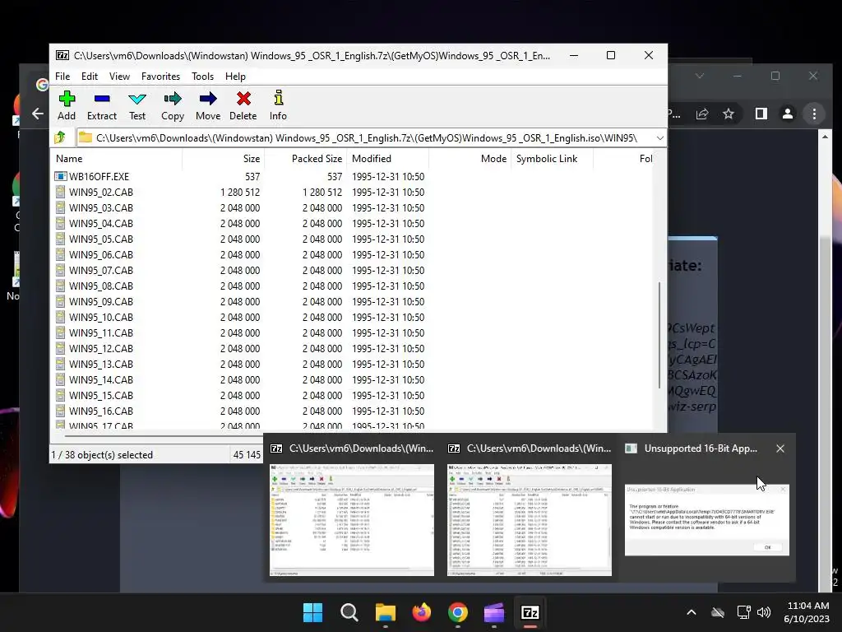
Task: Expand the address path dropdown arrow
Action: (x=660, y=138)
